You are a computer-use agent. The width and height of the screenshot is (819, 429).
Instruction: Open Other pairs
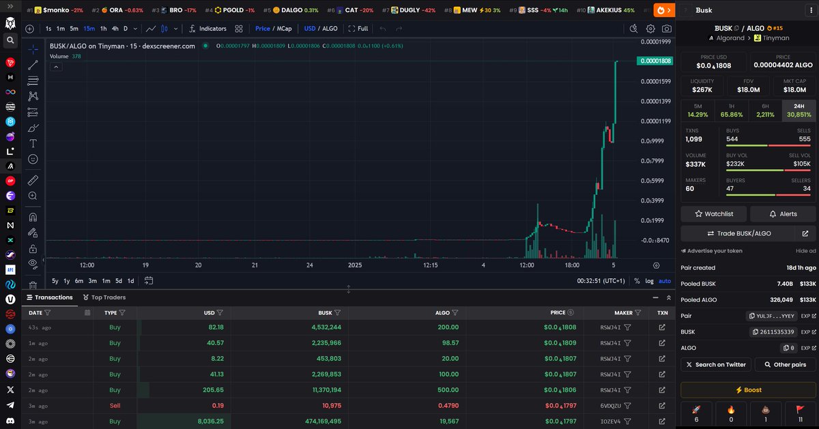coord(785,364)
